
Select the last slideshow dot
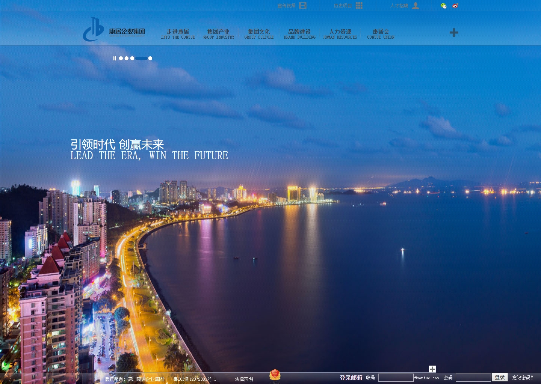coord(150,58)
